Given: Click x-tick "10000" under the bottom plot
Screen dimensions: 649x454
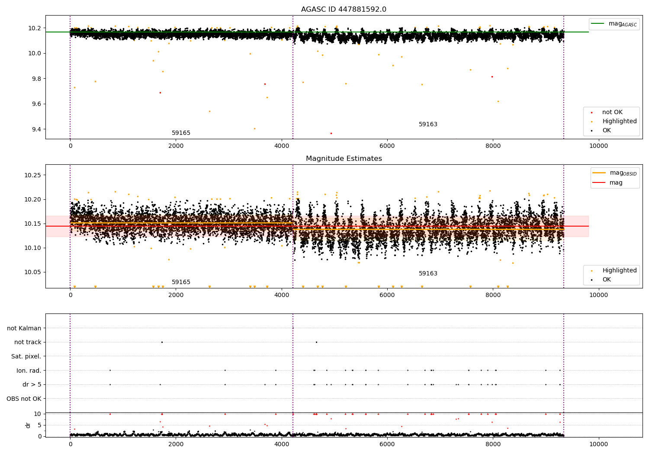Looking at the screenshot, I should [x=598, y=444].
